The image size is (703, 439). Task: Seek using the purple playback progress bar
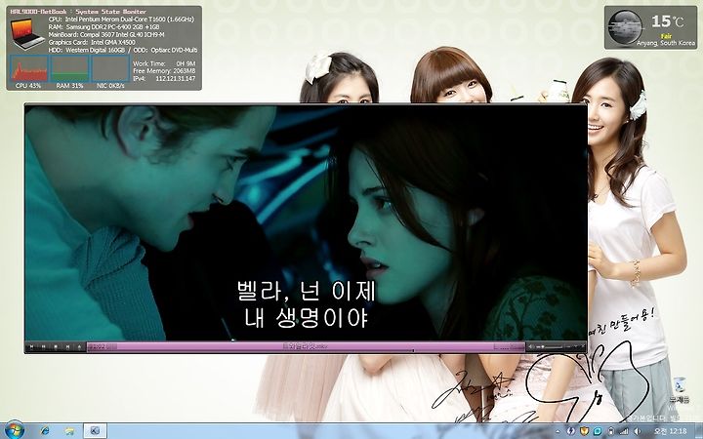[306, 346]
